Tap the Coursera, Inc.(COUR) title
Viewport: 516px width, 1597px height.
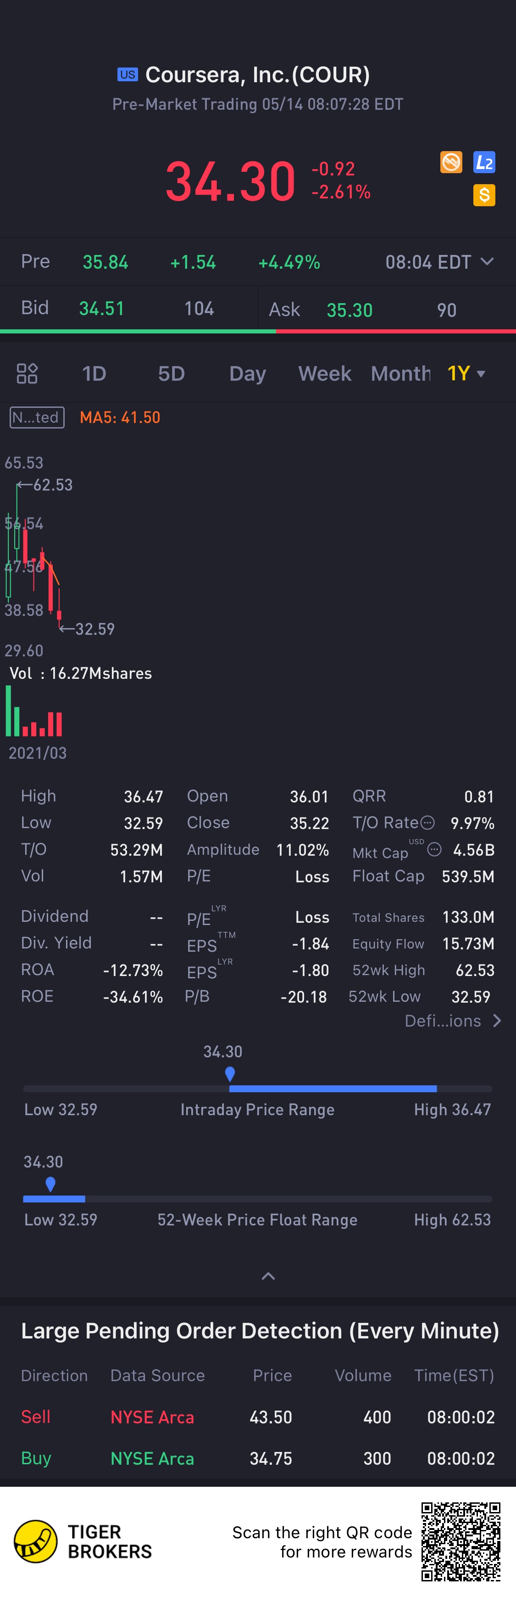click(x=258, y=75)
